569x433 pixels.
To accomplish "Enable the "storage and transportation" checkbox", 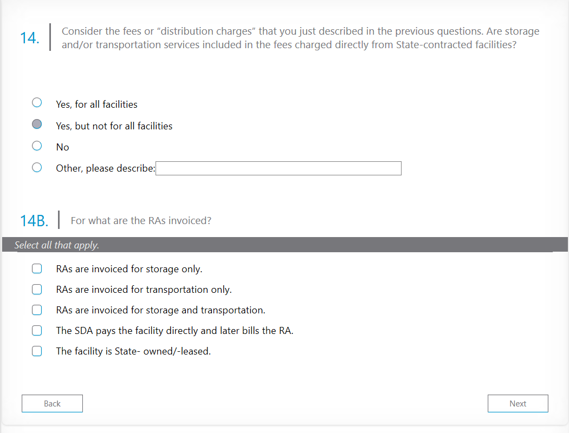I will (37, 310).
